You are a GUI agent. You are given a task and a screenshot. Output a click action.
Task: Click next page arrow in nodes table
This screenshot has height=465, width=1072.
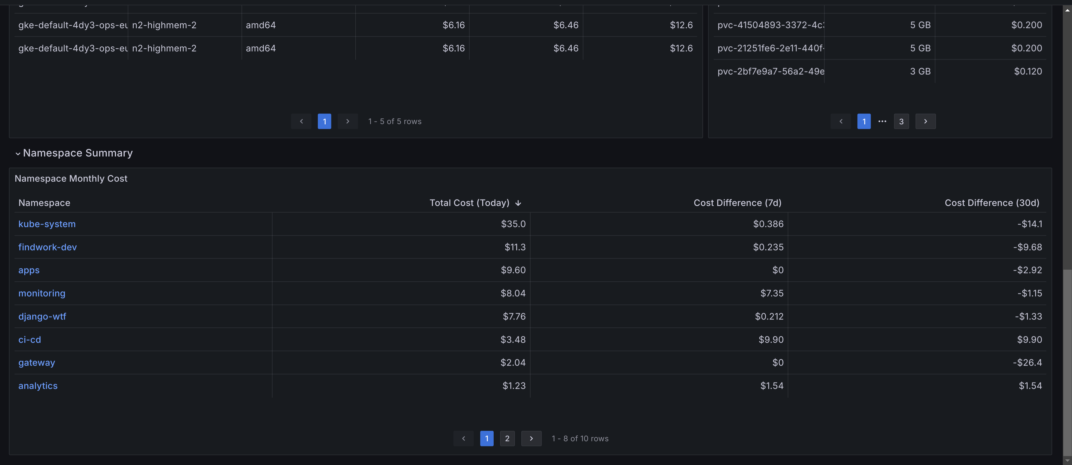click(x=347, y=122)
